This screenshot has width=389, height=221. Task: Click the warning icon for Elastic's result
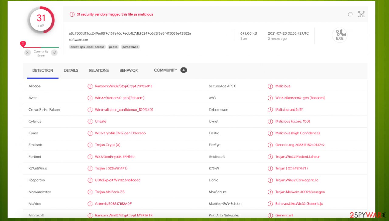[x=270, y=133]
